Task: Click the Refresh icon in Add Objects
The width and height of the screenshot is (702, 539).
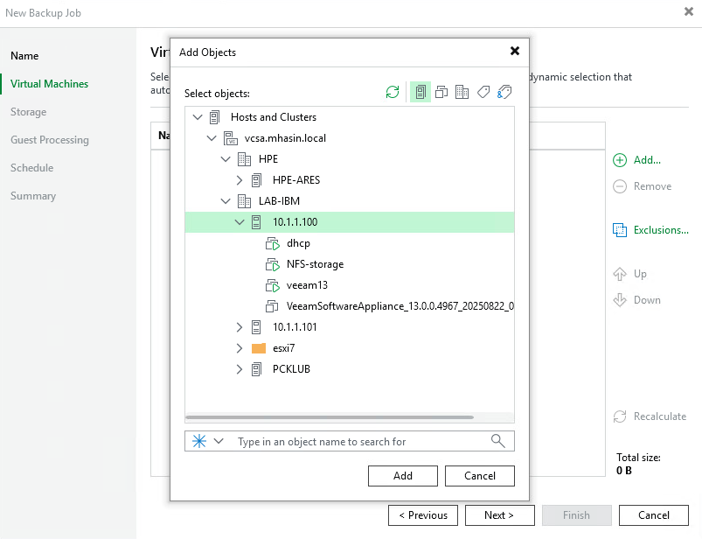Action: tap(392, 92)
